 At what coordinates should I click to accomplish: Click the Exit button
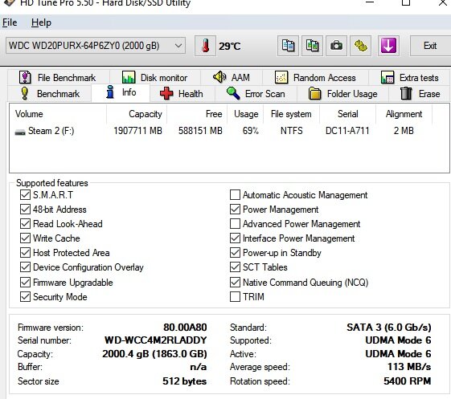coord(430,46)
